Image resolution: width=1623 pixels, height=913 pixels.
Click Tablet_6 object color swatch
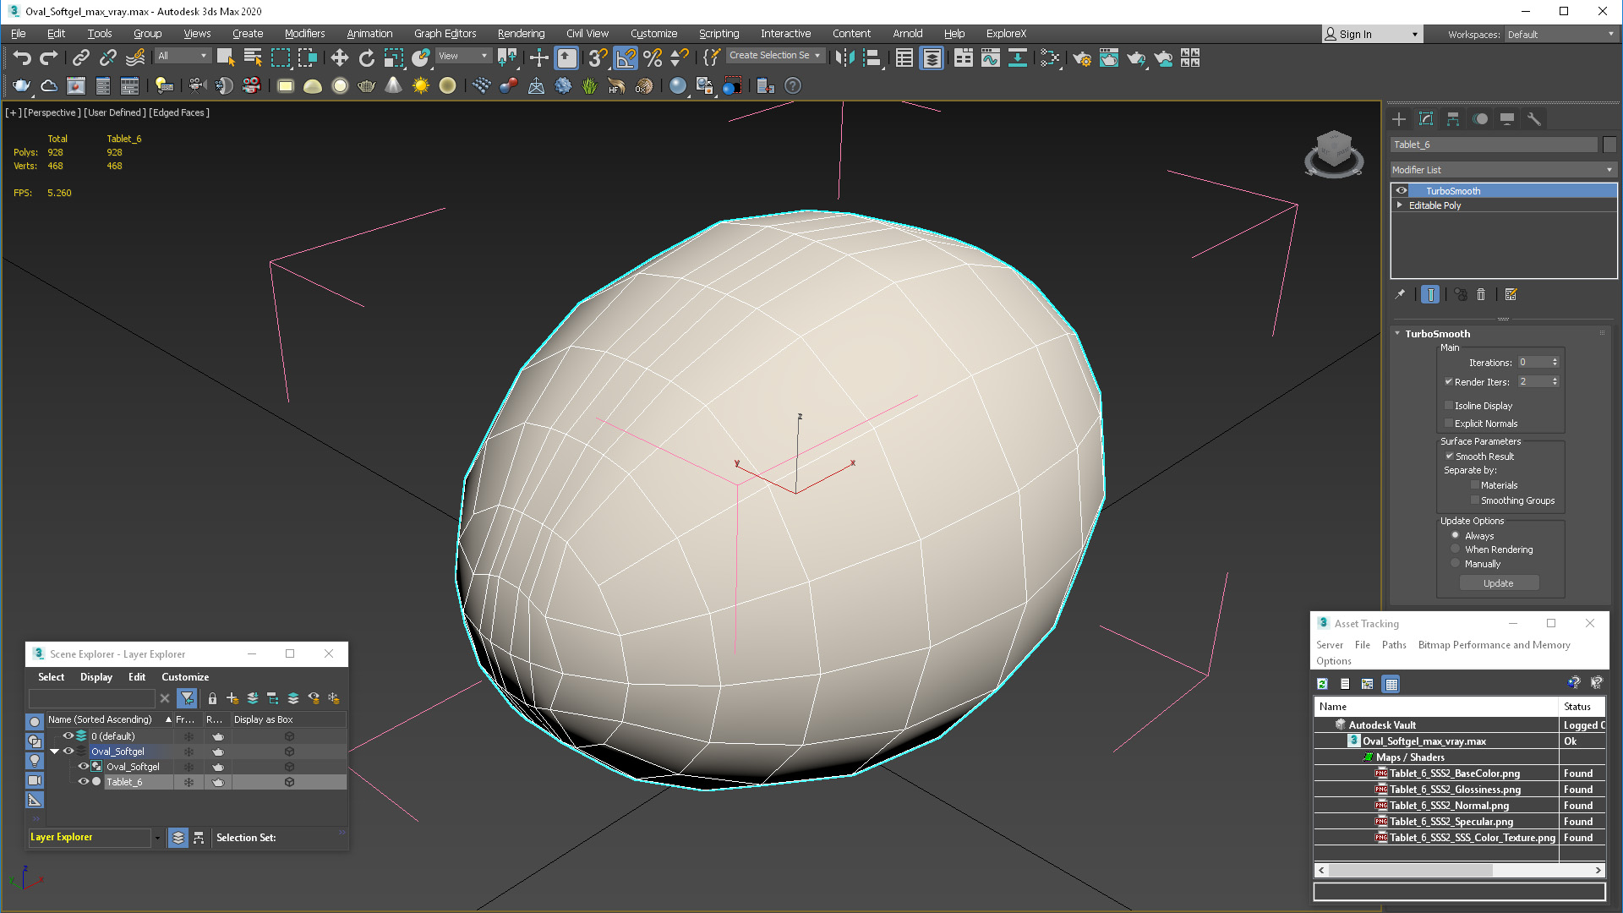pos(1609,145)
